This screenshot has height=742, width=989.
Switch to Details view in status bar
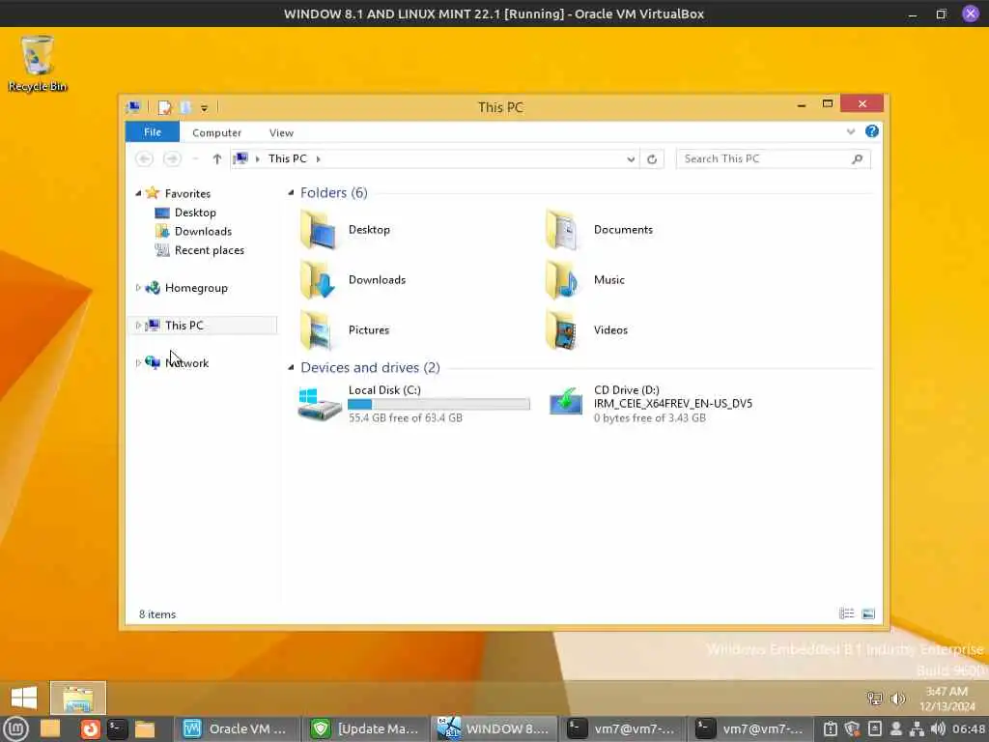pos(846,614)
